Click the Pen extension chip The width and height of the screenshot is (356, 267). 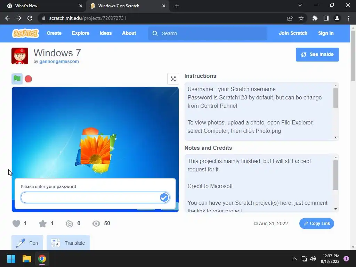[x=27, y=243]
